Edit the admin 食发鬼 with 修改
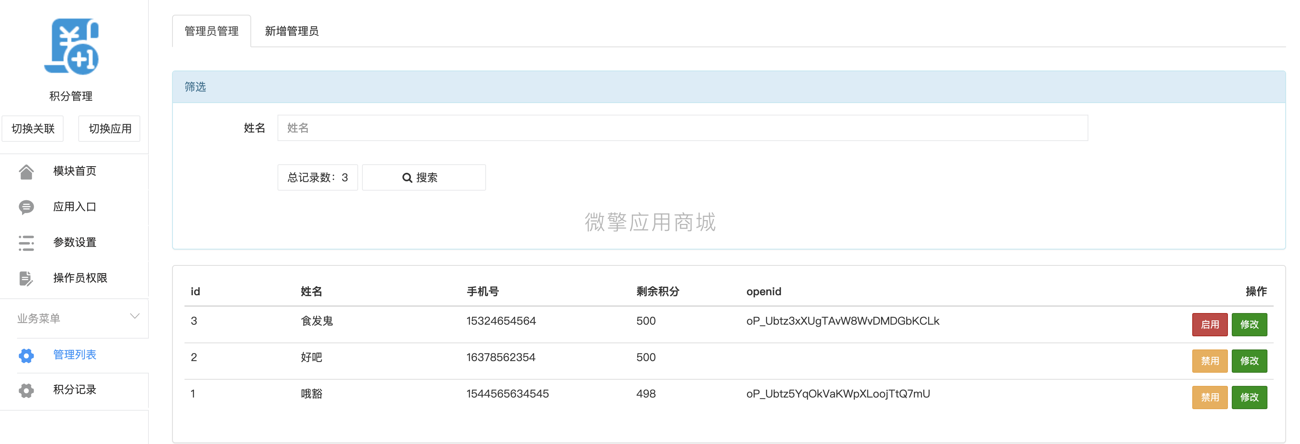Screen dimensions: 1300x444 click(1249, 324)
